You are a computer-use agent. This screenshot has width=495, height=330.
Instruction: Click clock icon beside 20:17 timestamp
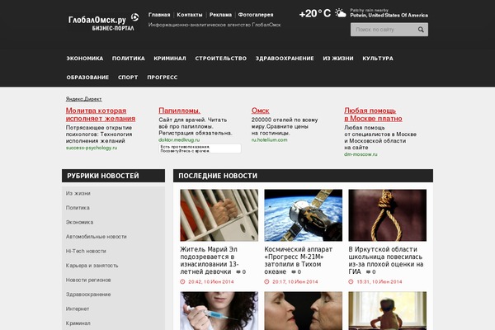(266, 281)
